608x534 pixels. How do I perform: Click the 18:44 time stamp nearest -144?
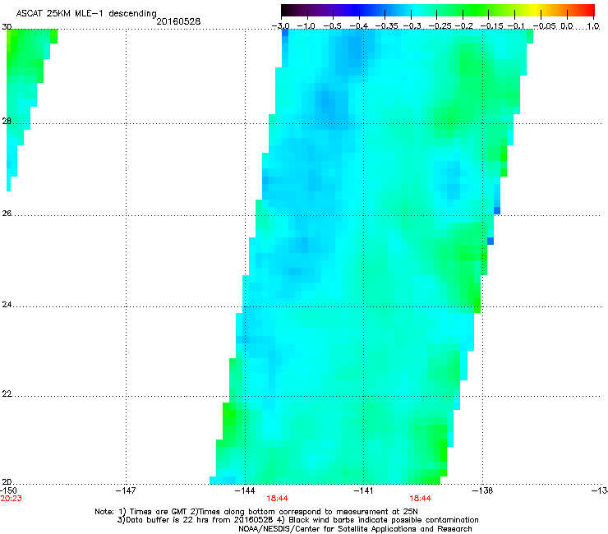tap(277, 499)
